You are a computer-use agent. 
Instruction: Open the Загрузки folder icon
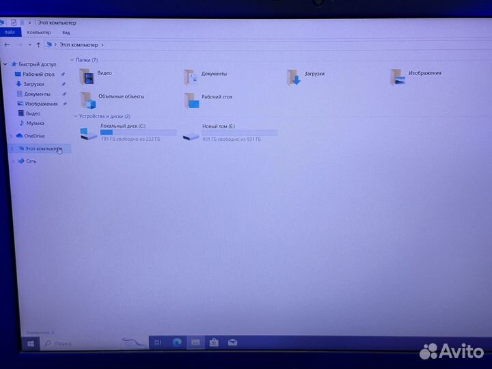click(x=293, y=77)
